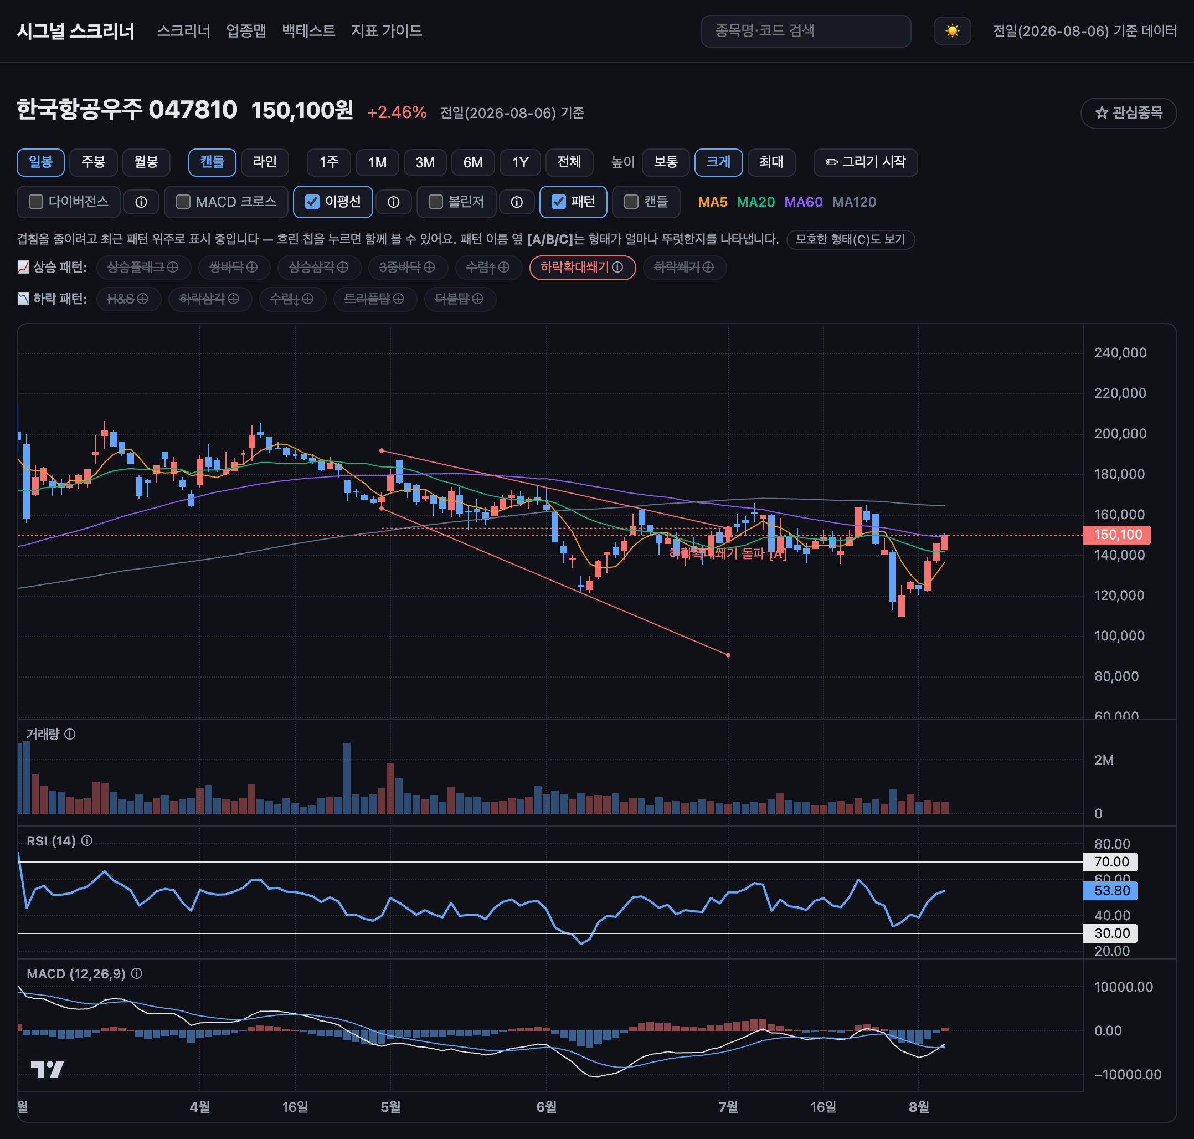Click the RSI 70.00 level tag

click(x=1110, y=861)
